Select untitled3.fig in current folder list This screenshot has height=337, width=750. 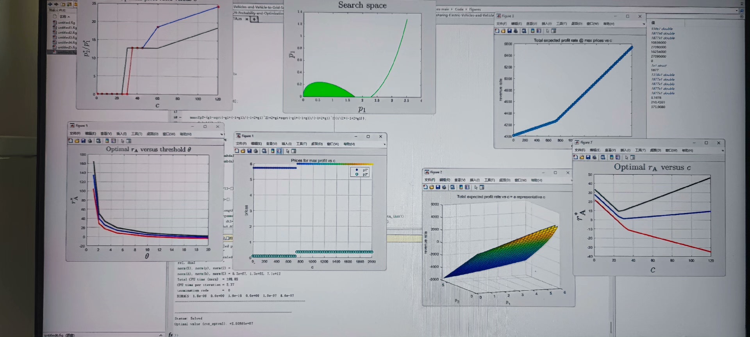(x=65, y=37)
